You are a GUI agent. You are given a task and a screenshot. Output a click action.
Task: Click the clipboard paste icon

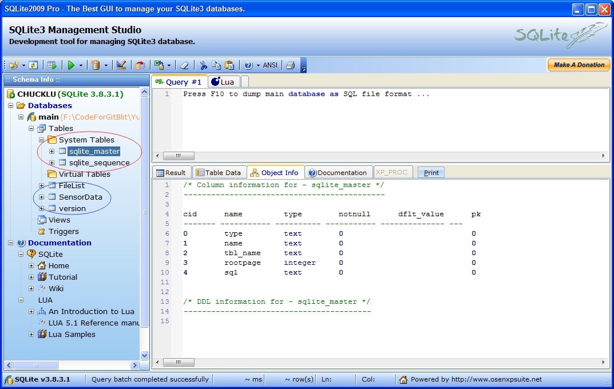point(229,65)
